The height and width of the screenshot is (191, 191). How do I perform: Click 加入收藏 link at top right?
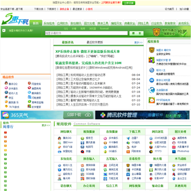184,9
